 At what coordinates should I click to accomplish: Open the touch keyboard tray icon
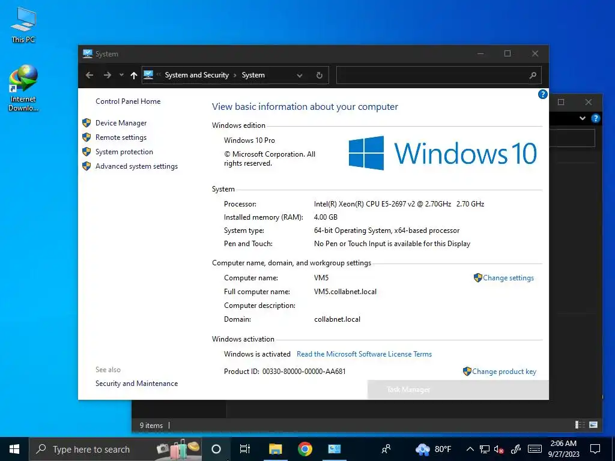click(x=535, y=449)
